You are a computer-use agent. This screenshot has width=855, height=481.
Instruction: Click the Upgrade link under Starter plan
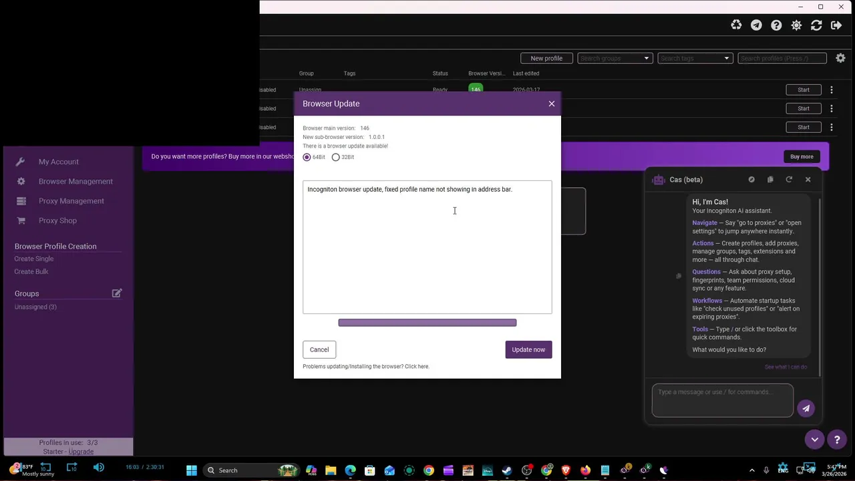tap(81, 452)
